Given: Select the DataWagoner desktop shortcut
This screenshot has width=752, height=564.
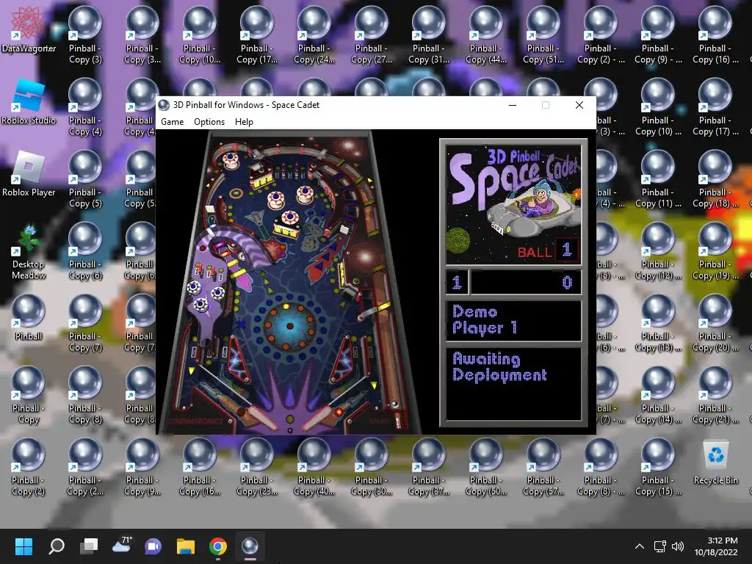Looking at the screenshot, I should [29, 29].
